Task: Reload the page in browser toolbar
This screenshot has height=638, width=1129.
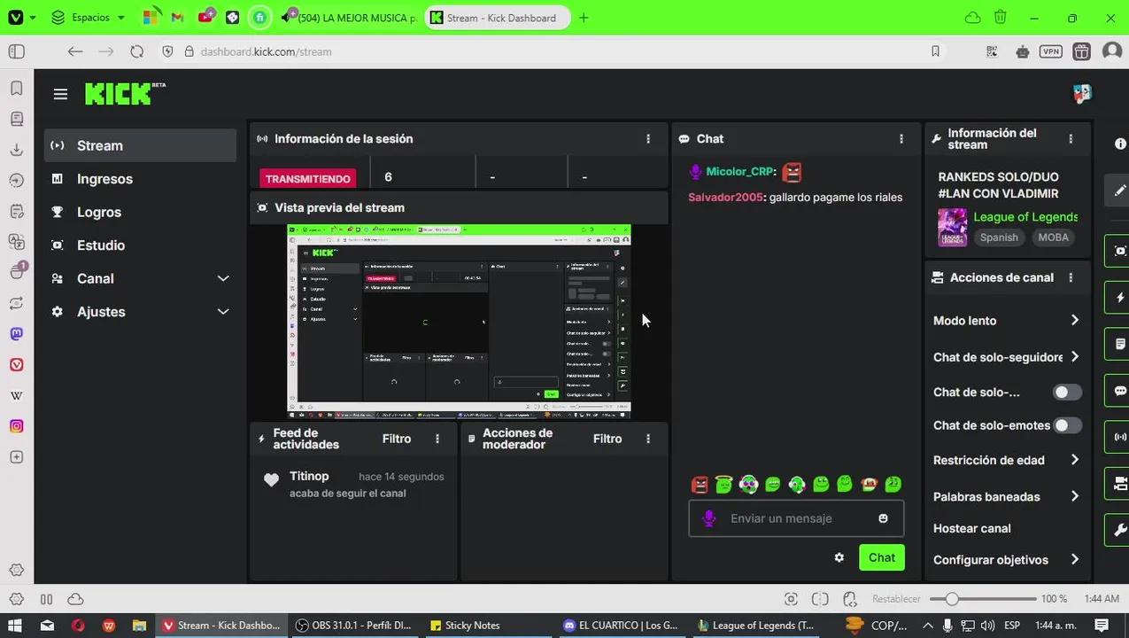Action: click(x=136, y=51)
